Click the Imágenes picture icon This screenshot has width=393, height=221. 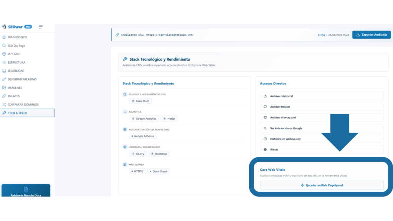coord(4,88)
